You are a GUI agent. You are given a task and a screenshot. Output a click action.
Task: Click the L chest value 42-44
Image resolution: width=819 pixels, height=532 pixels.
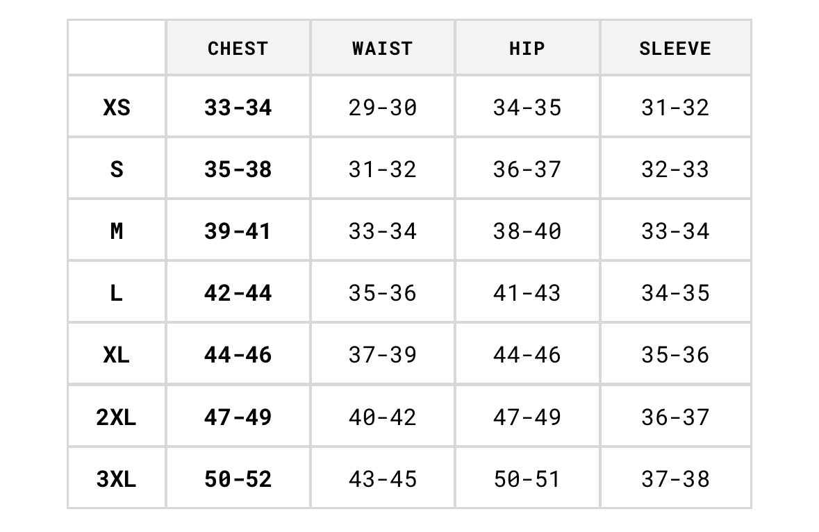pos(238,293)
